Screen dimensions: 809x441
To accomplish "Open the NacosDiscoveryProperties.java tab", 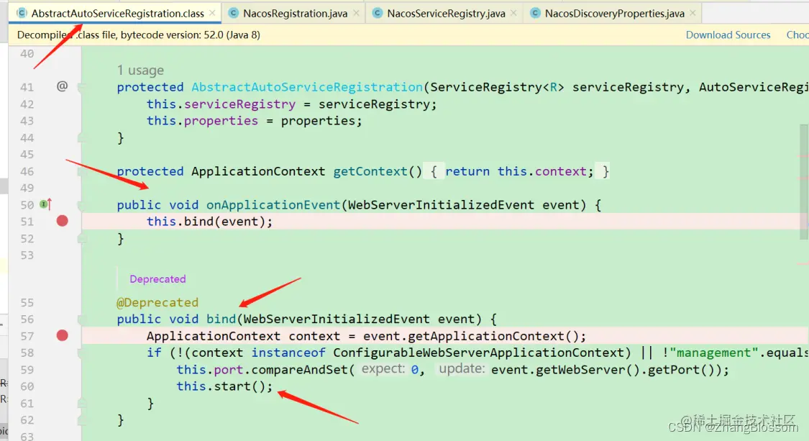I will (615, 14).
